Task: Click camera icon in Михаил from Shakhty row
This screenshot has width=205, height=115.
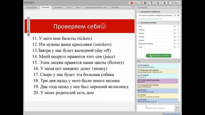Action: tap(175, 44)
